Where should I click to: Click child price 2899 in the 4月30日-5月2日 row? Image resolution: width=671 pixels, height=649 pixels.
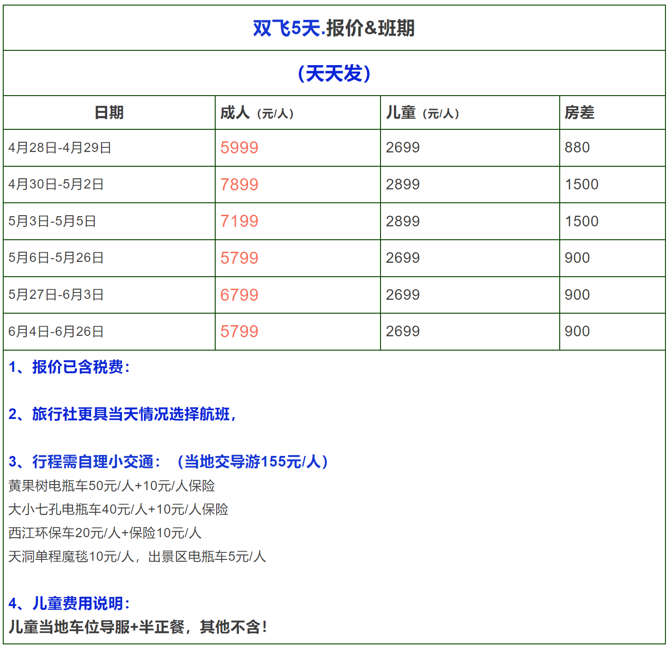(403, 184)
